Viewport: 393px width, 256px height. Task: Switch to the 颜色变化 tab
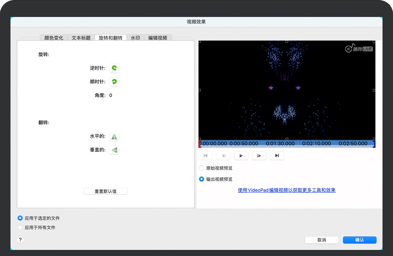click(x=54, y=38)
